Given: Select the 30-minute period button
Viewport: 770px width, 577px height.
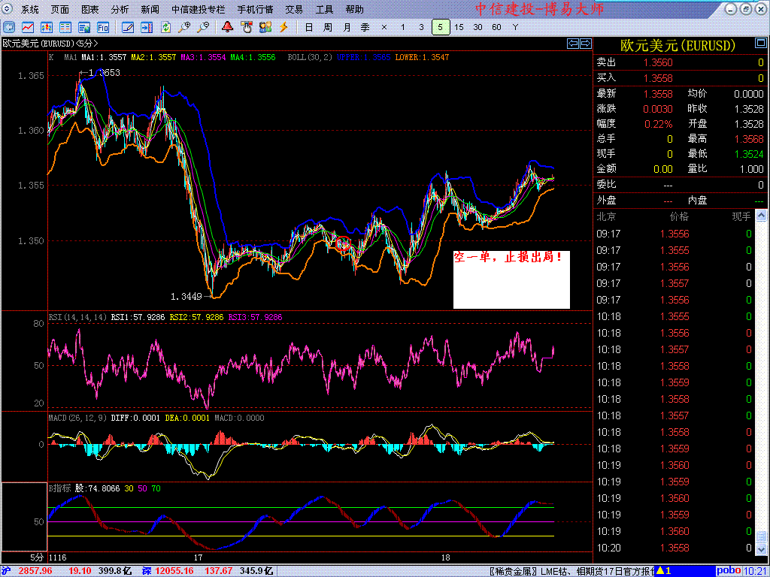Looking at the screenshot, I should point(477,27).
